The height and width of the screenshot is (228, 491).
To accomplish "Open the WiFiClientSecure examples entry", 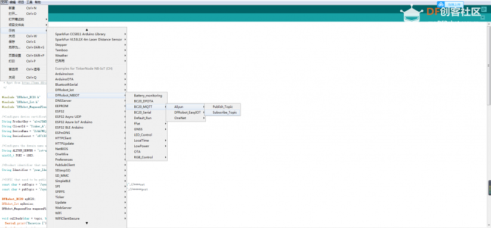I will 87,218.
